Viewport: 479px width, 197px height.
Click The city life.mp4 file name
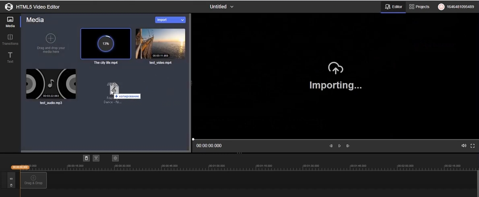[x=106, y=62]
